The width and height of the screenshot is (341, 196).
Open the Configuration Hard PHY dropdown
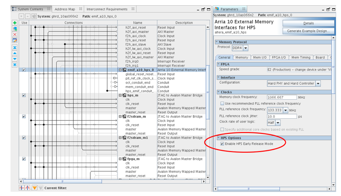pyautogui.click(x=318, y=83)
